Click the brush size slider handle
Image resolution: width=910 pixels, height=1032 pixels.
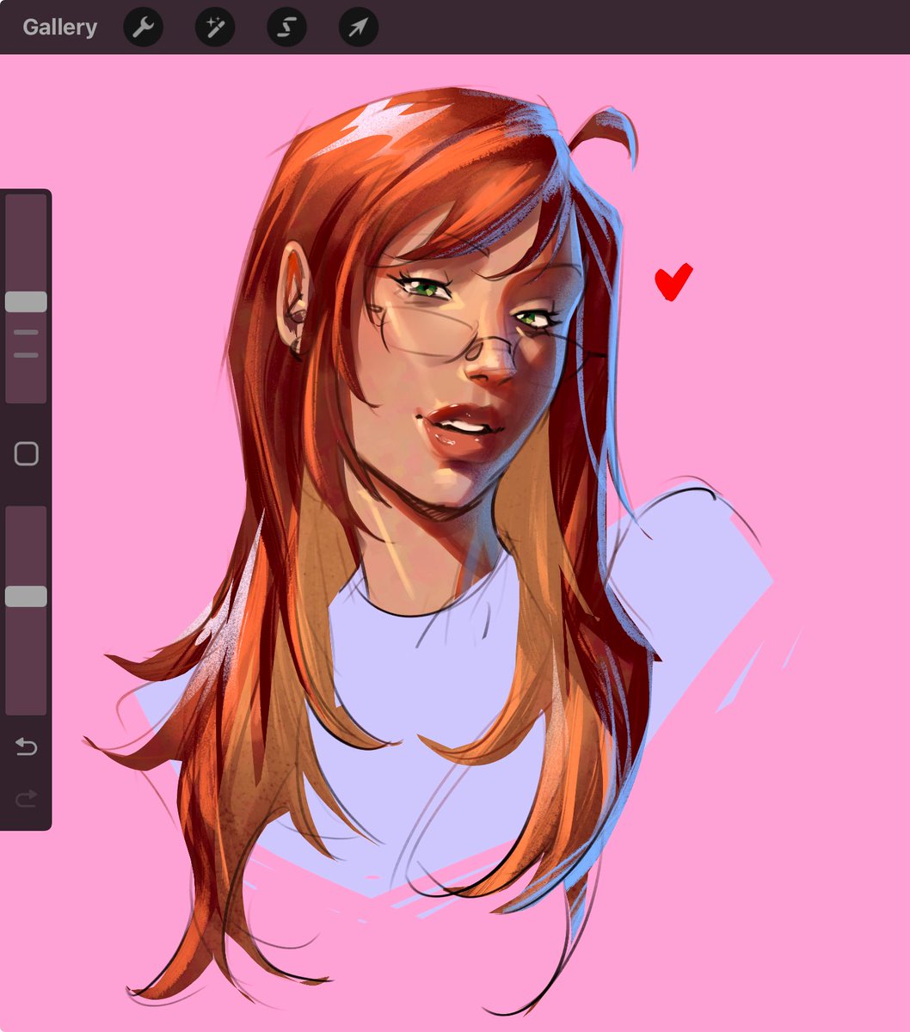tap(26, 302)
